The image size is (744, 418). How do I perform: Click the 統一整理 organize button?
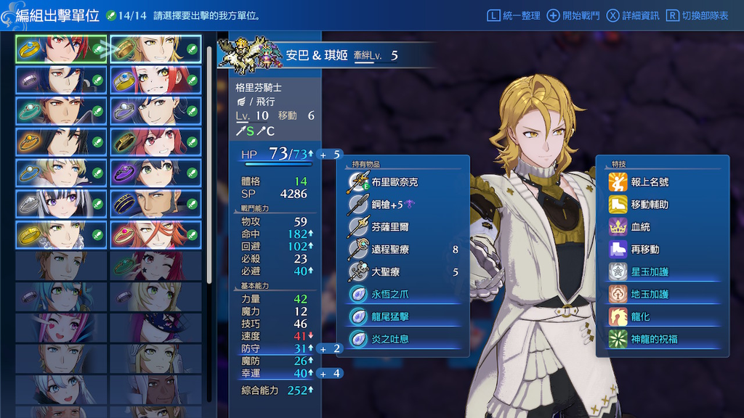point(514,16)
